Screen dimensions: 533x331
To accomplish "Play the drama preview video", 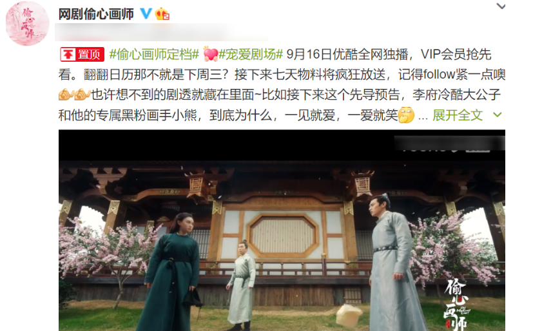I will pos(282,230).
